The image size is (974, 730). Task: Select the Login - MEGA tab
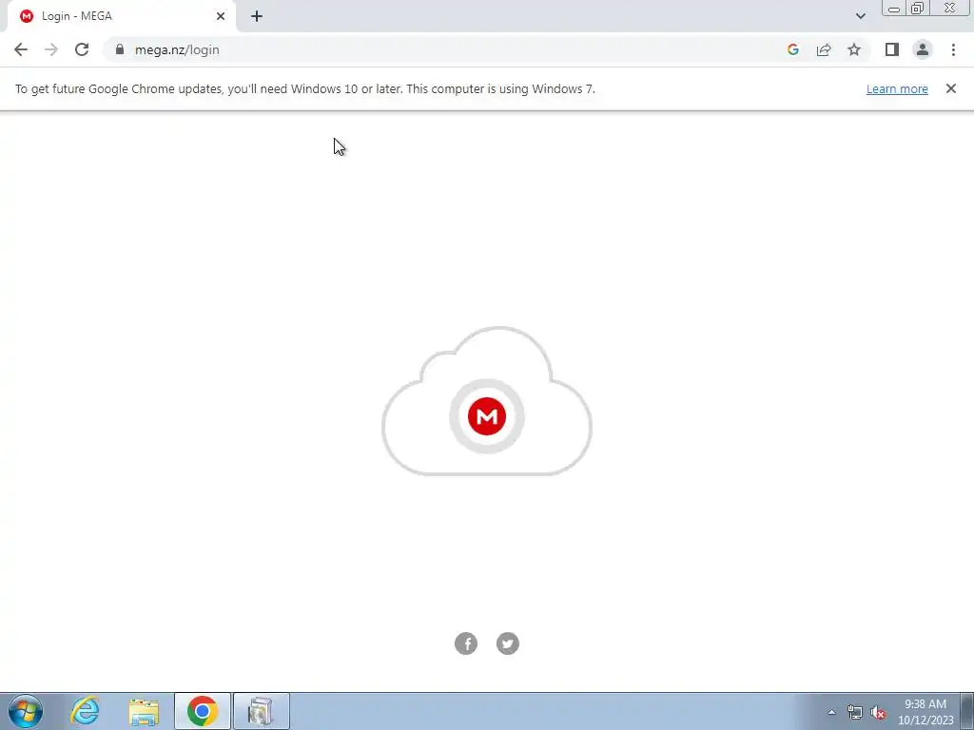pos(122,16)
